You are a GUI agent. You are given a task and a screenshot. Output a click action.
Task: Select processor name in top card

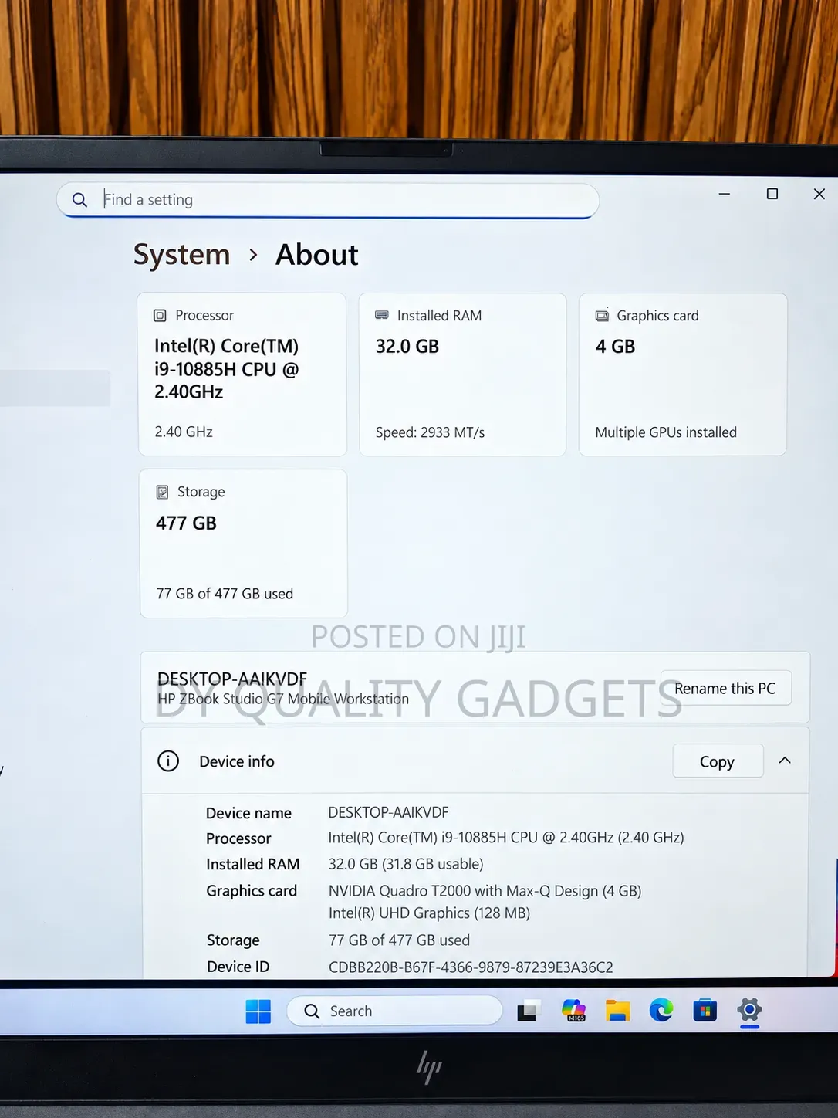pos(227,369)
